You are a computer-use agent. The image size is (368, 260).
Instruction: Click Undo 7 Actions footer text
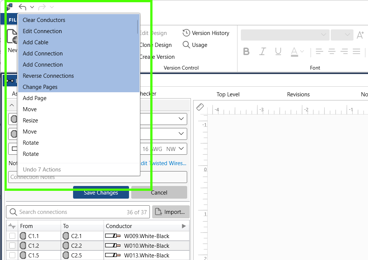[42, 170]
